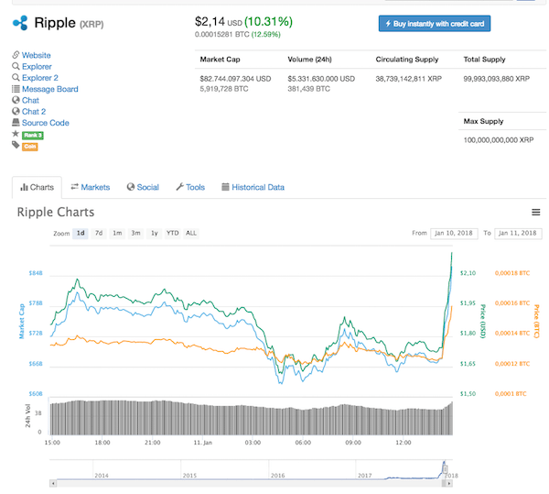Click the Ripple logo icon
This screenshot has height=494, width=549.
click(20, 23)
